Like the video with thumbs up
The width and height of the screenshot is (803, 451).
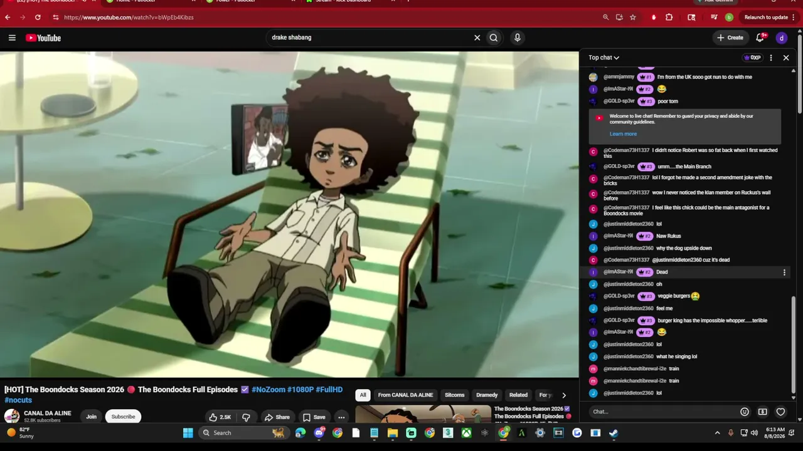(x=220, y=417)
